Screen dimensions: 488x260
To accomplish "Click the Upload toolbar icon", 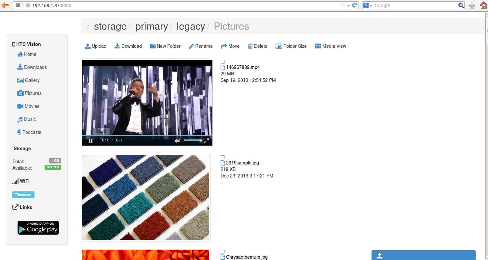I will tap(88, 46).
